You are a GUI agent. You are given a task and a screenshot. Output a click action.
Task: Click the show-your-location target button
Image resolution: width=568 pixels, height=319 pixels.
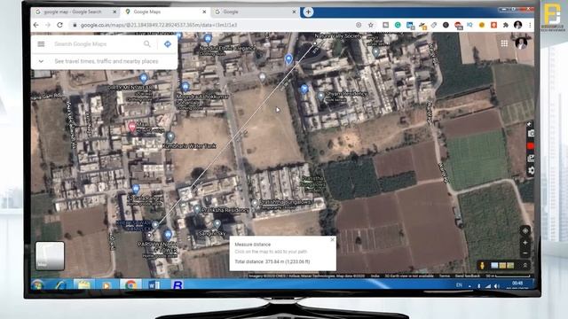[525, 230]
